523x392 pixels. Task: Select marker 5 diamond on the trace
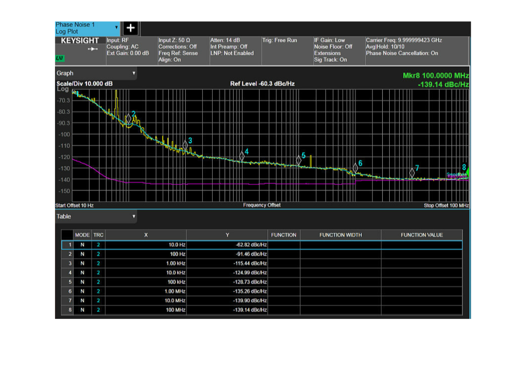coord(299,160)
